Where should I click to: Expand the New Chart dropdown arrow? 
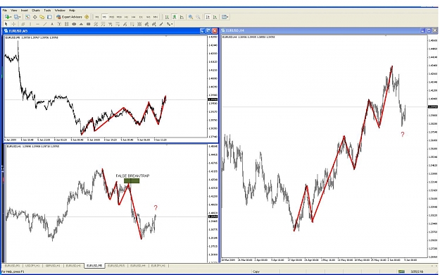click(x=11, y=17)
